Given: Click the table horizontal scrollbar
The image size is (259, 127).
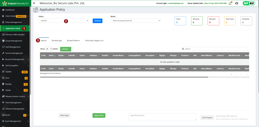Looking at the screenshot, I should (124, 77).
